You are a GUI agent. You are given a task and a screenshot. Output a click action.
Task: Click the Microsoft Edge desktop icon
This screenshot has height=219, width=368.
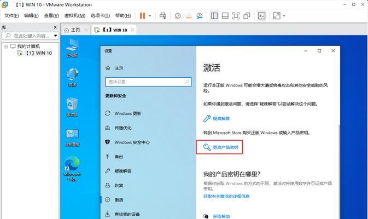coord(72,169)
